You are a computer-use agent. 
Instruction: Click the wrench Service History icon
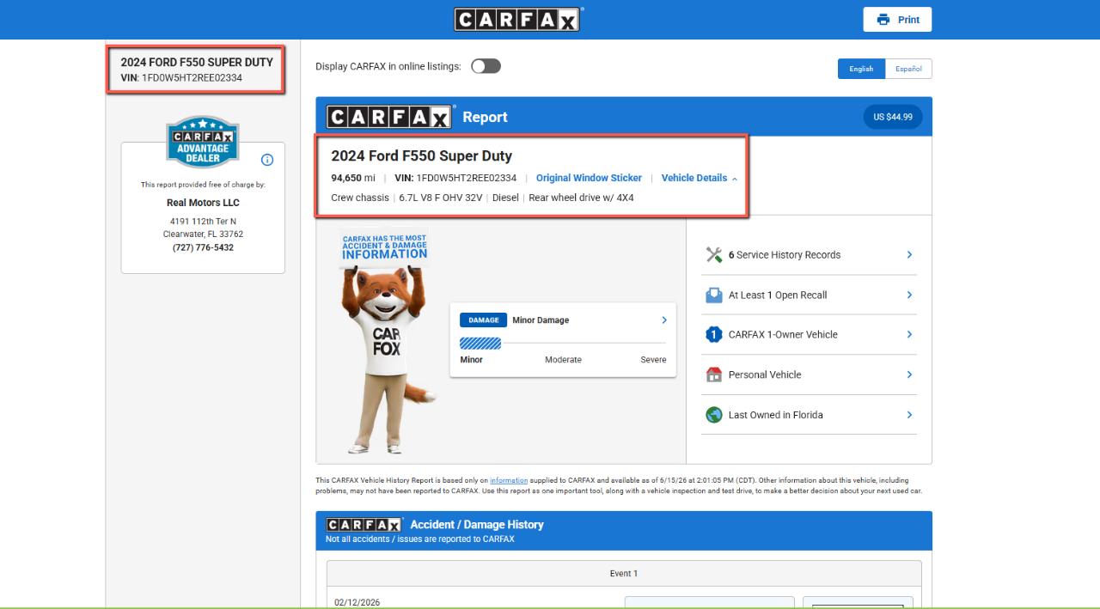714,255
